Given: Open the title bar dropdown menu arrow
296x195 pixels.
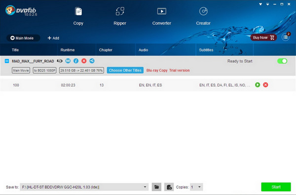Looking at the screenshot, I should (268, 4).
